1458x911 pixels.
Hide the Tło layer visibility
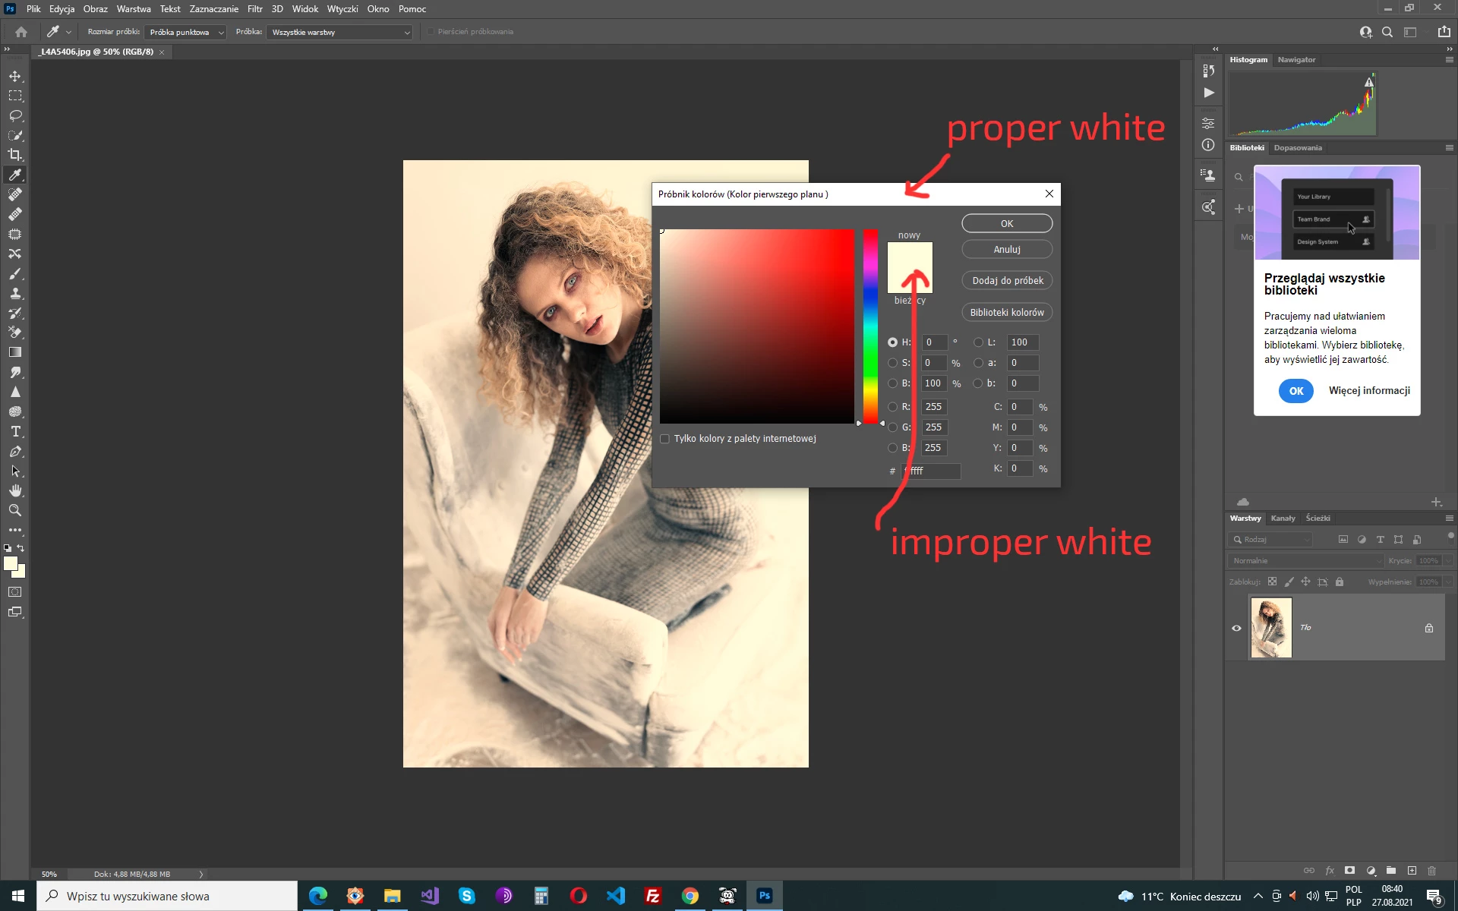pyautogui.click(x=1236, y=628)
